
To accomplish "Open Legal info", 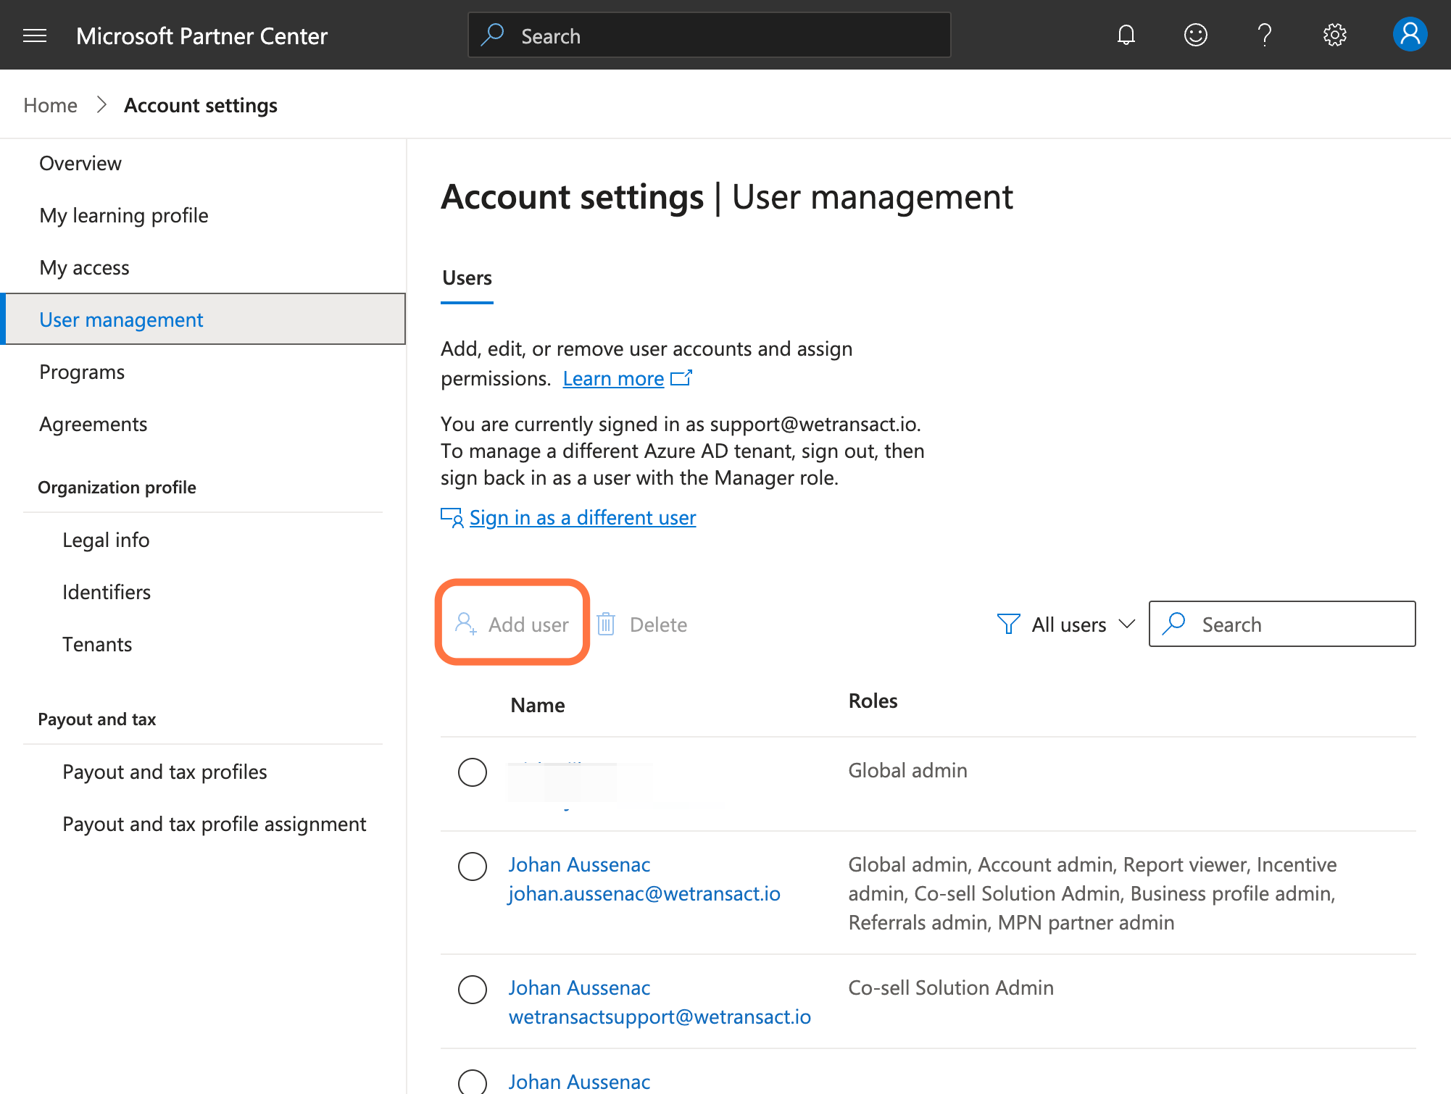I will [106, 540].
